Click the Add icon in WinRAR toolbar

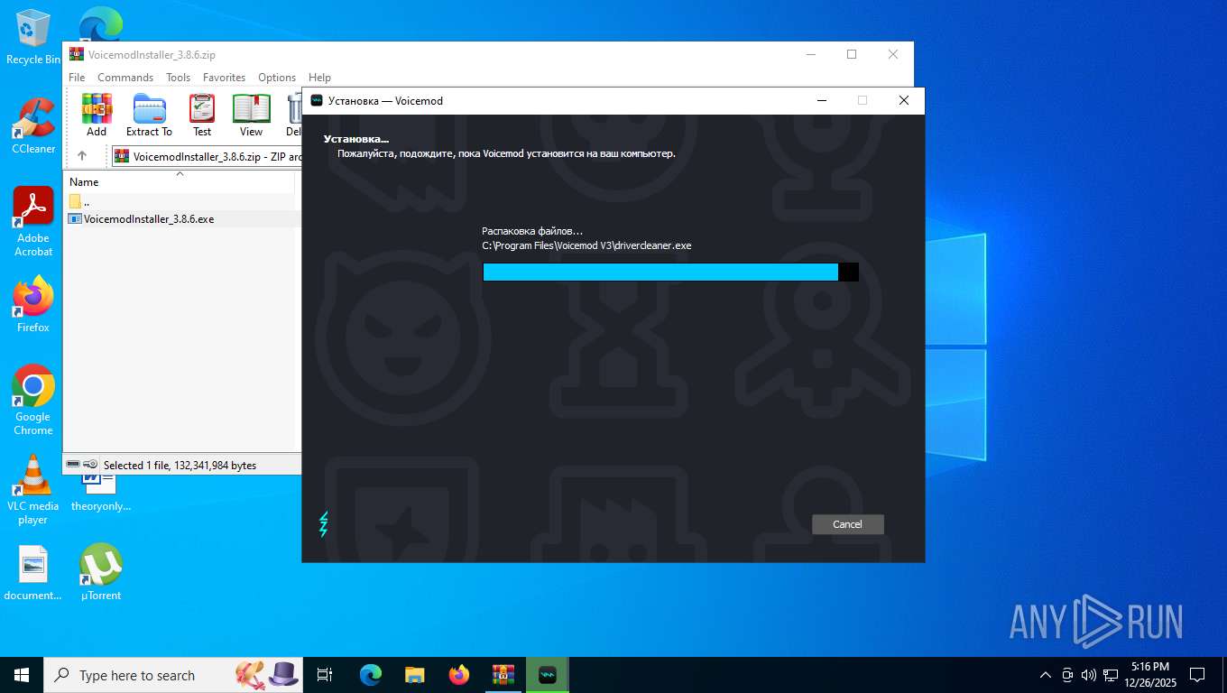(97, 115)
